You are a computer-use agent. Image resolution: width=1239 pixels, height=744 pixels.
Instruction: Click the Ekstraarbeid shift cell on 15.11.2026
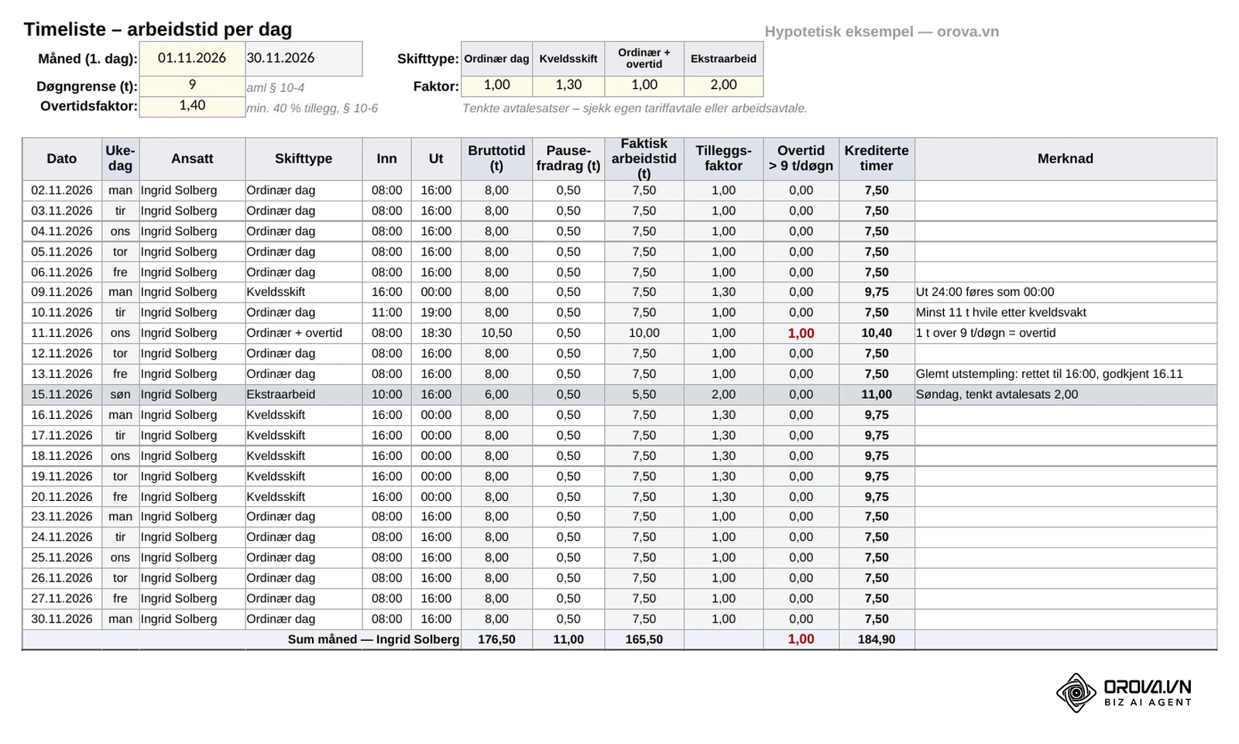[304, 395]
